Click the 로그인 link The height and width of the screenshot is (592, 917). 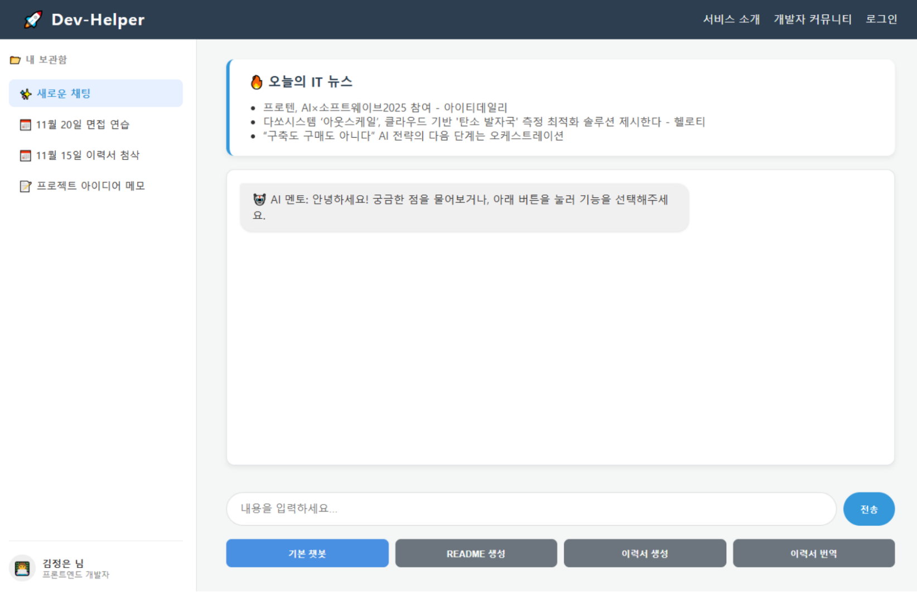pos(881,19)
